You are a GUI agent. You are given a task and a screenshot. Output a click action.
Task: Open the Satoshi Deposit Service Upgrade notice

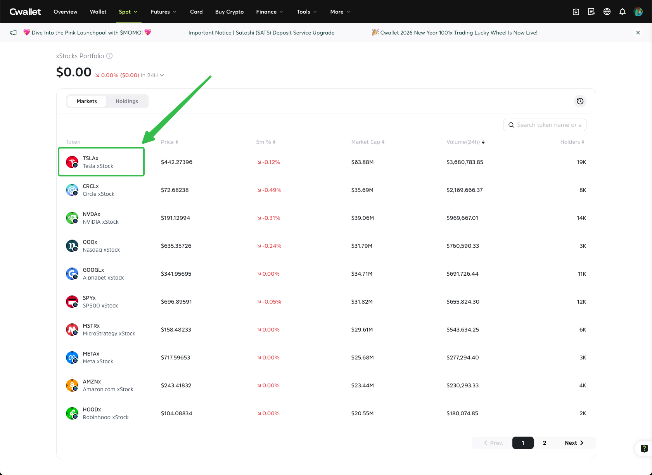click(261, 33)
